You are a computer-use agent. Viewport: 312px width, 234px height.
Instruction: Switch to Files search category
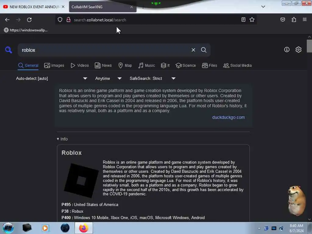209,66
